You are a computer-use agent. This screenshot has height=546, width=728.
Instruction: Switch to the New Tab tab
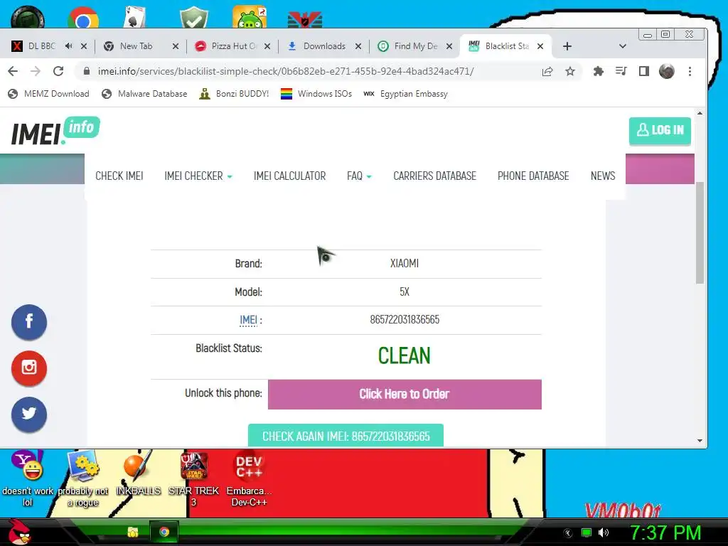pyautogui.click(x=136, y=46)
